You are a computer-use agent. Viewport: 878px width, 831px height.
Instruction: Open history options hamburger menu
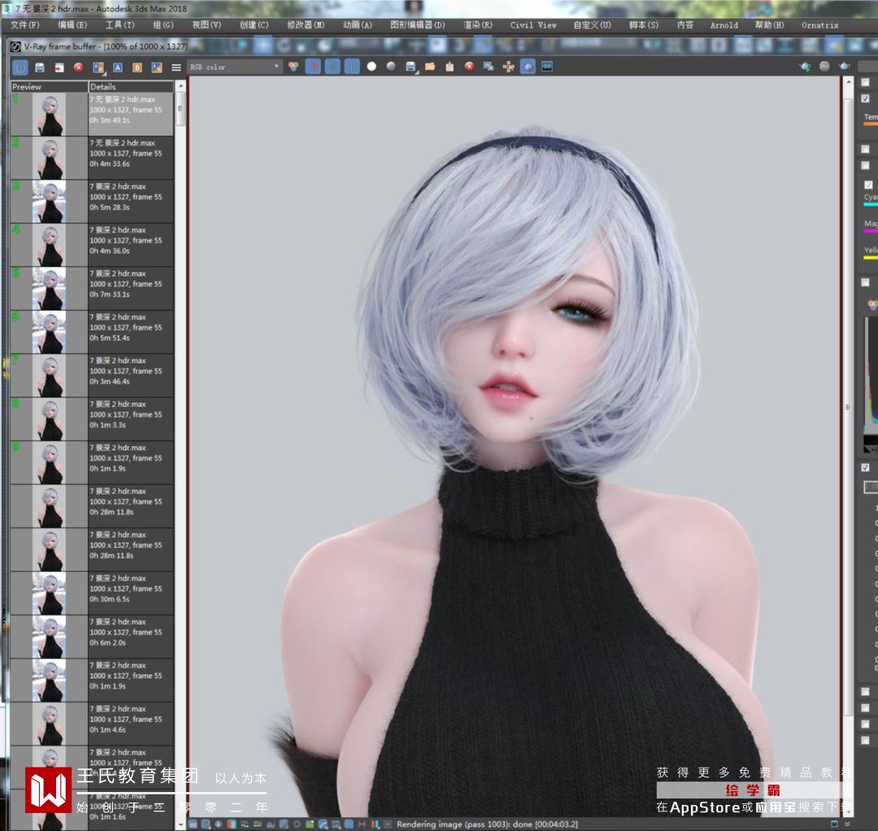click(176, 67)
